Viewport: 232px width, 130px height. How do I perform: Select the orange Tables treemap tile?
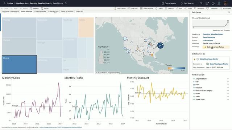click(86, 27)
